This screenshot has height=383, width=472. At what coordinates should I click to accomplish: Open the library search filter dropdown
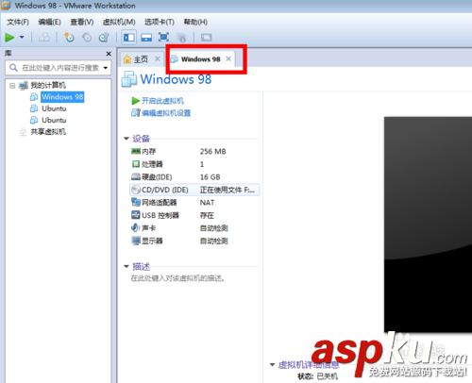point(106,68)
